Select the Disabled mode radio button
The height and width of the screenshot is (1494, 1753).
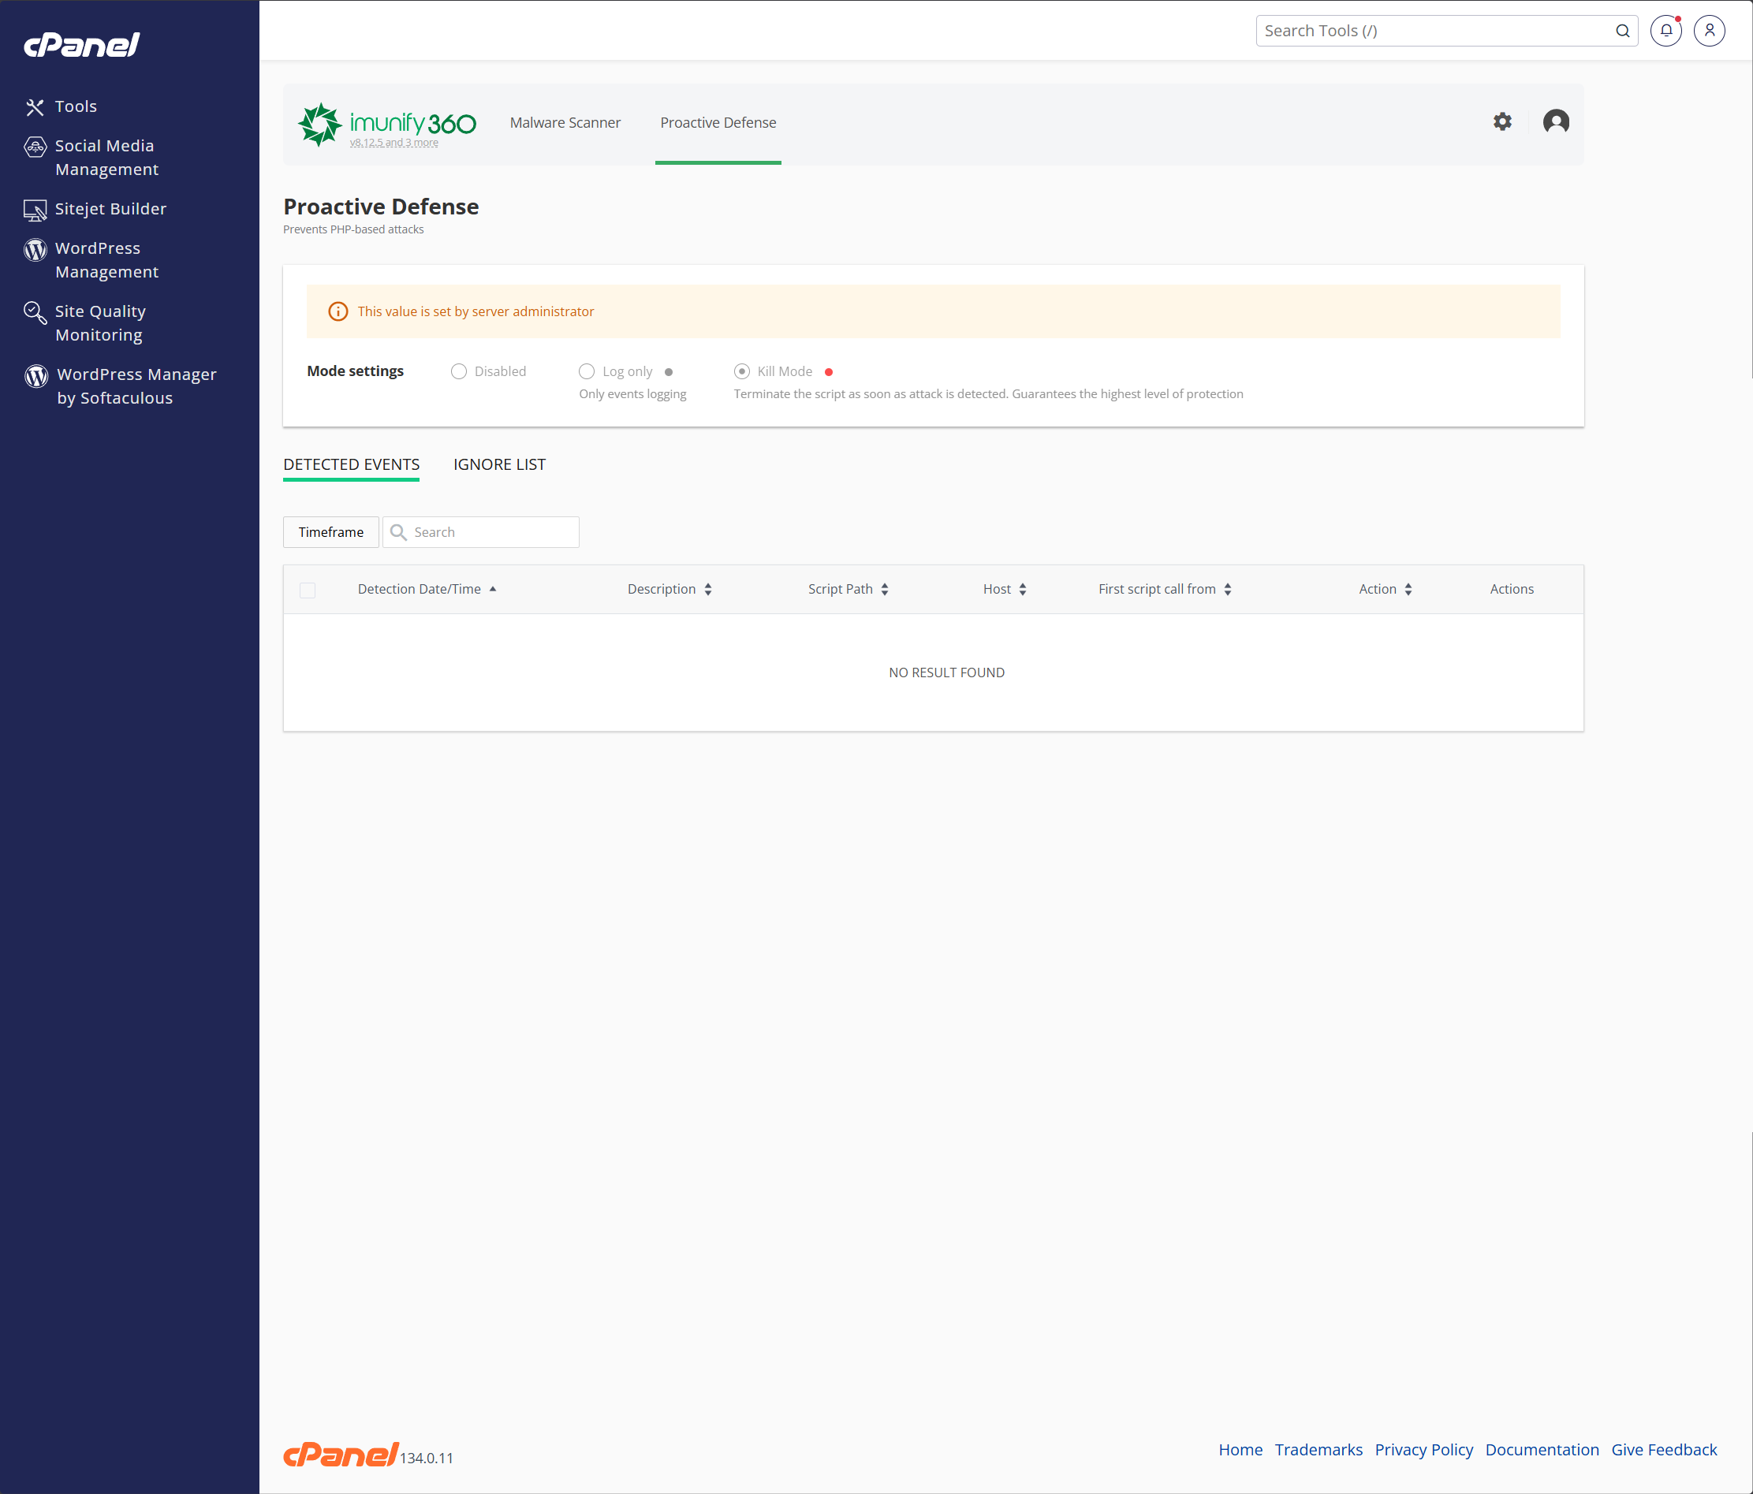click(458, 371)
